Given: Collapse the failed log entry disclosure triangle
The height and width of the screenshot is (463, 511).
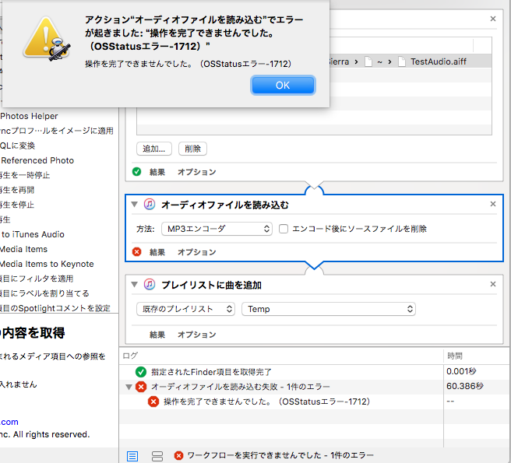Looking at the screenshot, I should coord(129,387).
